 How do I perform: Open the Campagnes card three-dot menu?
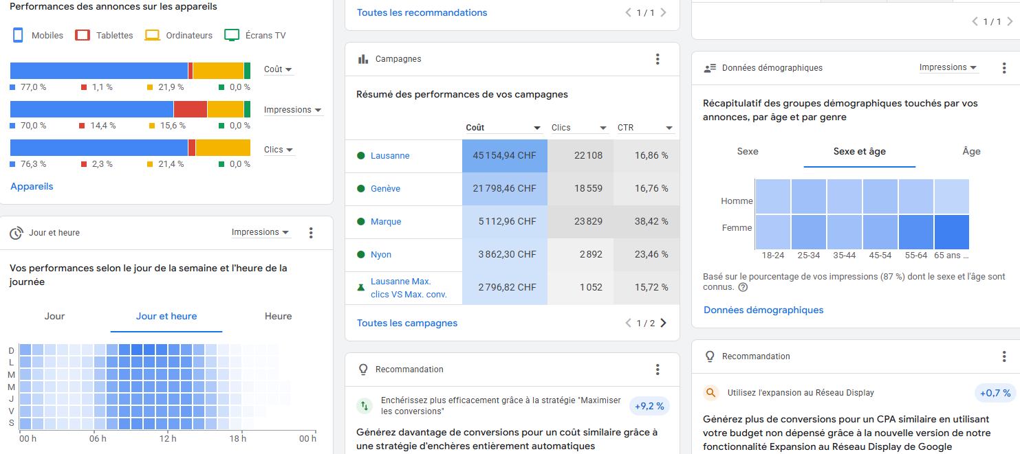658,59
